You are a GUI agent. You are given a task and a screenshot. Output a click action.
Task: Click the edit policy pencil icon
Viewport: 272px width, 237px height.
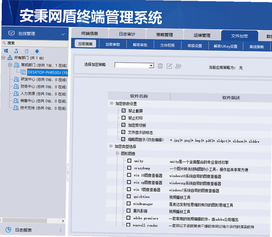pos(169,66)
